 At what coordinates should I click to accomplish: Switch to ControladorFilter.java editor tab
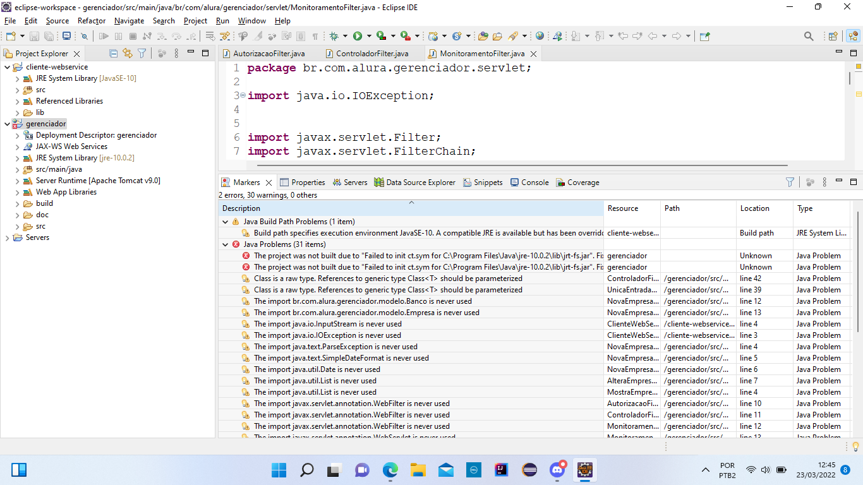[x=367, y=54]
